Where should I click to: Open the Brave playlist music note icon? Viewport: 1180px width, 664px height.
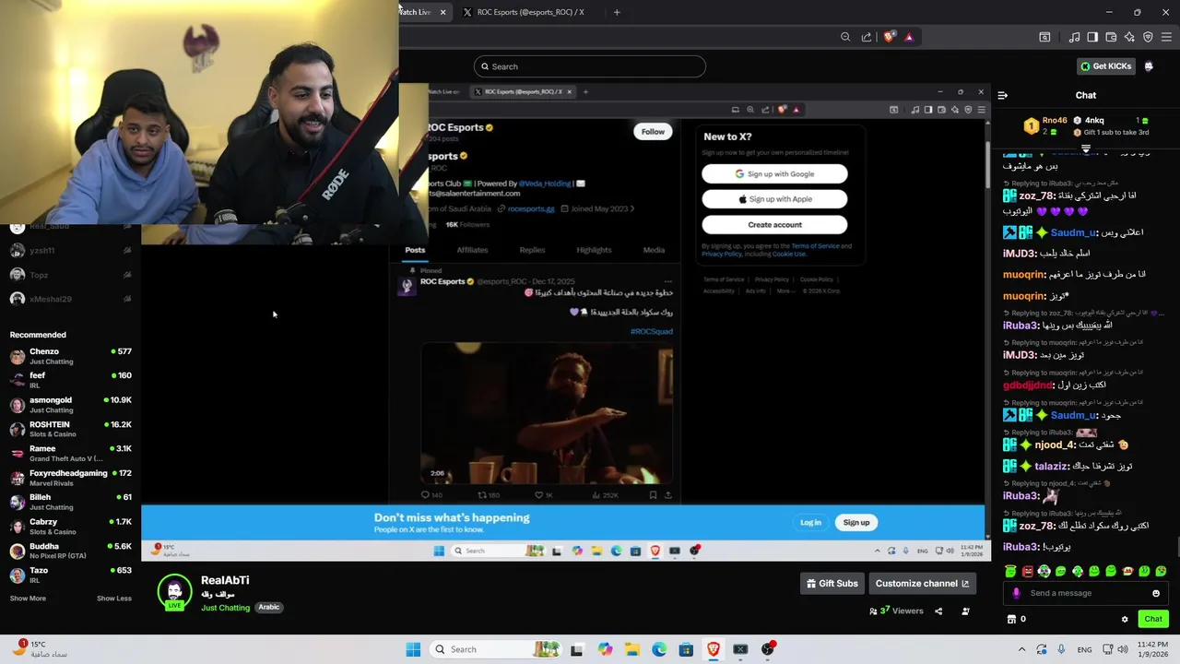pos(1074,37)
